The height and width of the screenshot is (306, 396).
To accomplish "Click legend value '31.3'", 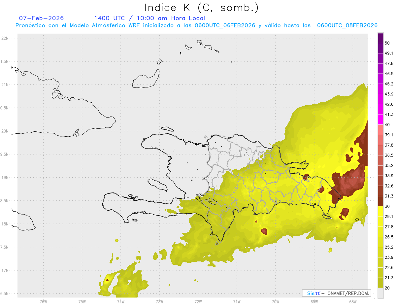I will pyautogui.click(x=389, y=196).
